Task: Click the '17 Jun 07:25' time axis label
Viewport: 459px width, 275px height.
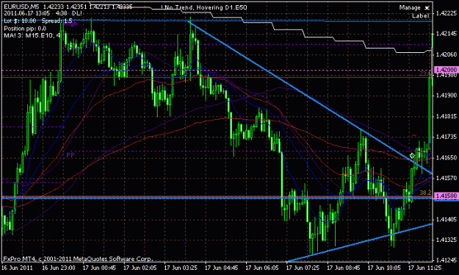Action: click(x=303, y=268)
